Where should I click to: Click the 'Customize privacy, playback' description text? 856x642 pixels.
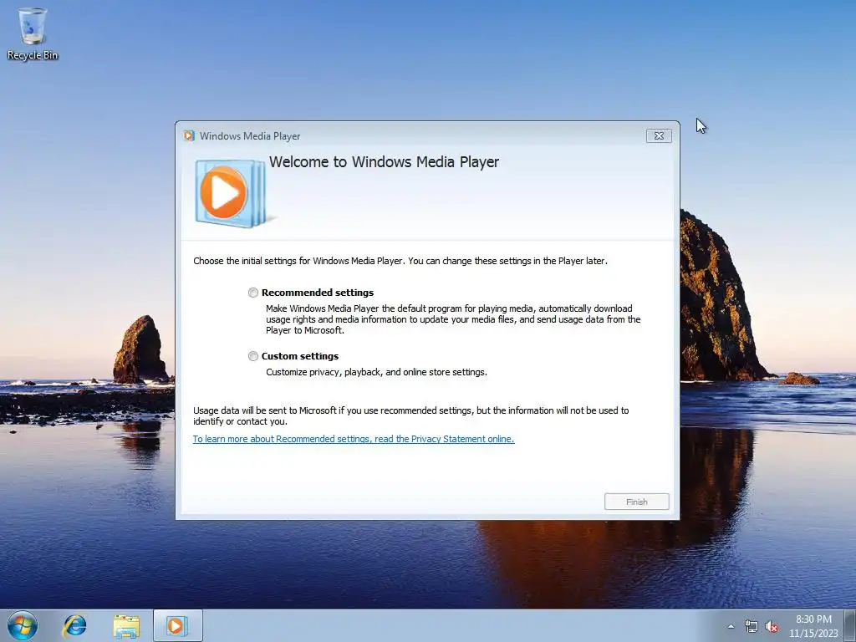(x=376, y=372)
